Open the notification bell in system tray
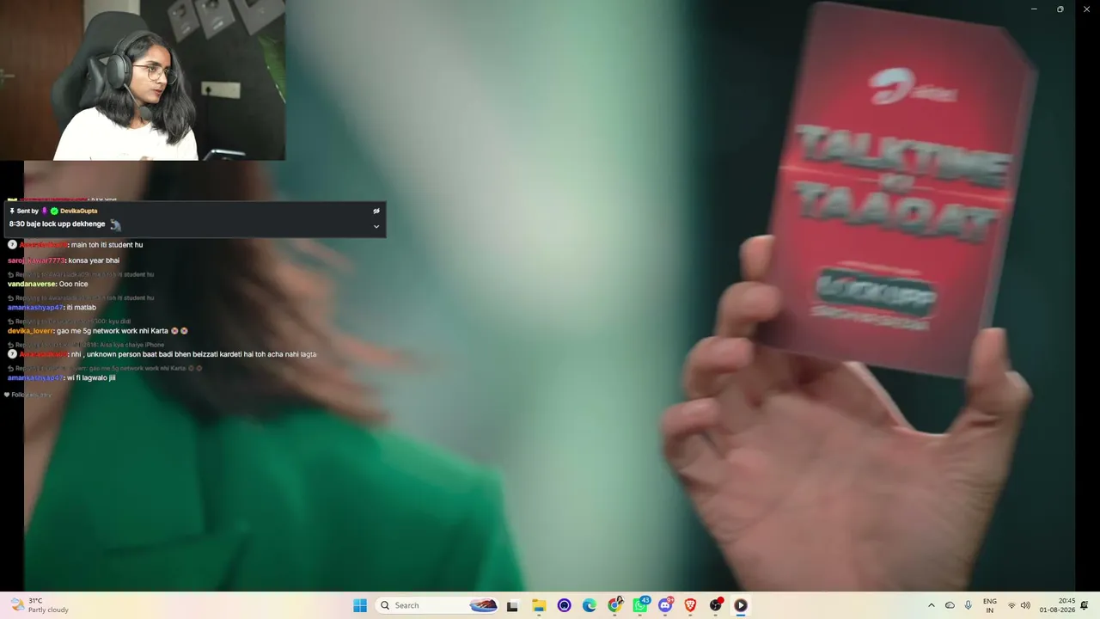 [1085, 605]
